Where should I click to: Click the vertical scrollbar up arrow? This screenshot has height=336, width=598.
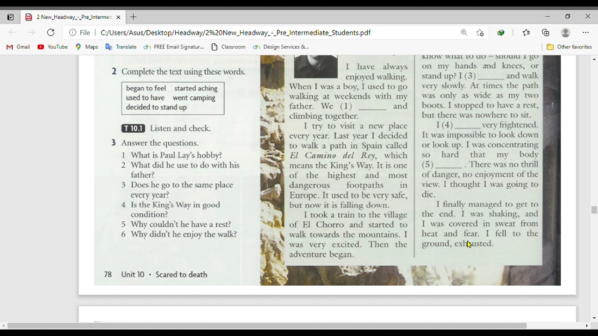pyautogui.click(x=594, y=59)
